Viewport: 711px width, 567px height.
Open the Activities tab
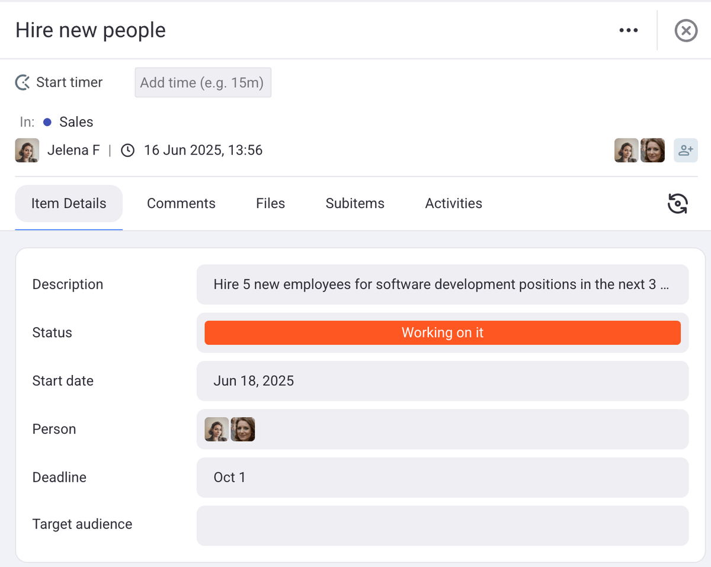click(x=453, y=203)
